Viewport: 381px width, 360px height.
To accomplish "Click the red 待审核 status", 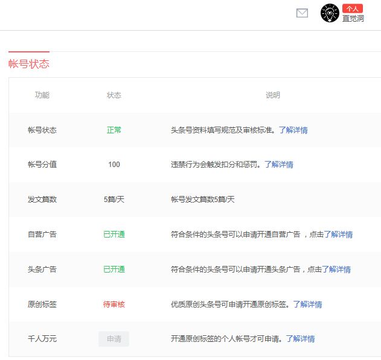I will (114, 304).
